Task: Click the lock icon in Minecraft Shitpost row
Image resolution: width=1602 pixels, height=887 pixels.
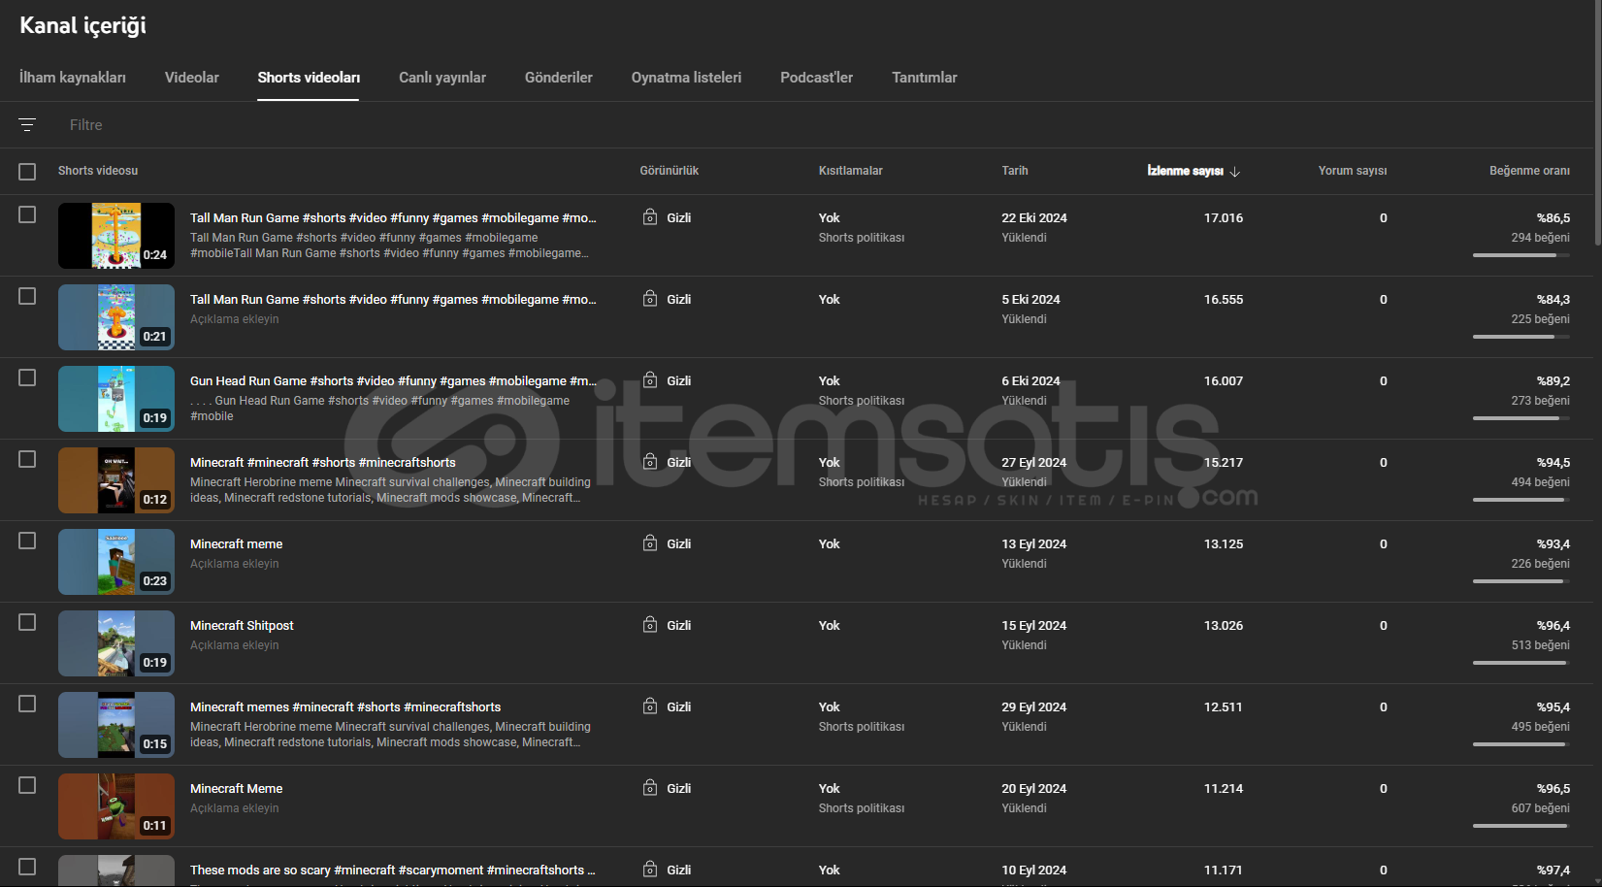Action: [x=650, y=625]
